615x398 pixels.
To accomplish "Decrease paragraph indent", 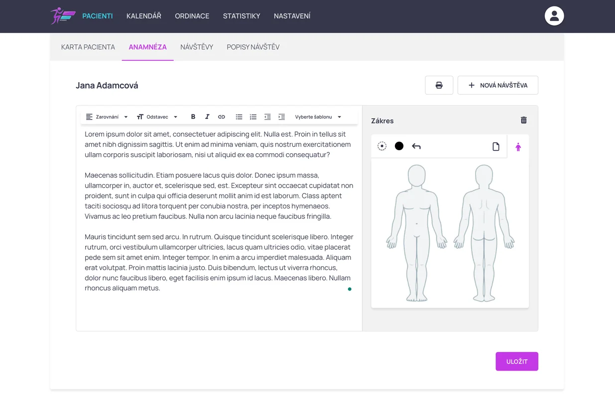I will coord(267,117).
